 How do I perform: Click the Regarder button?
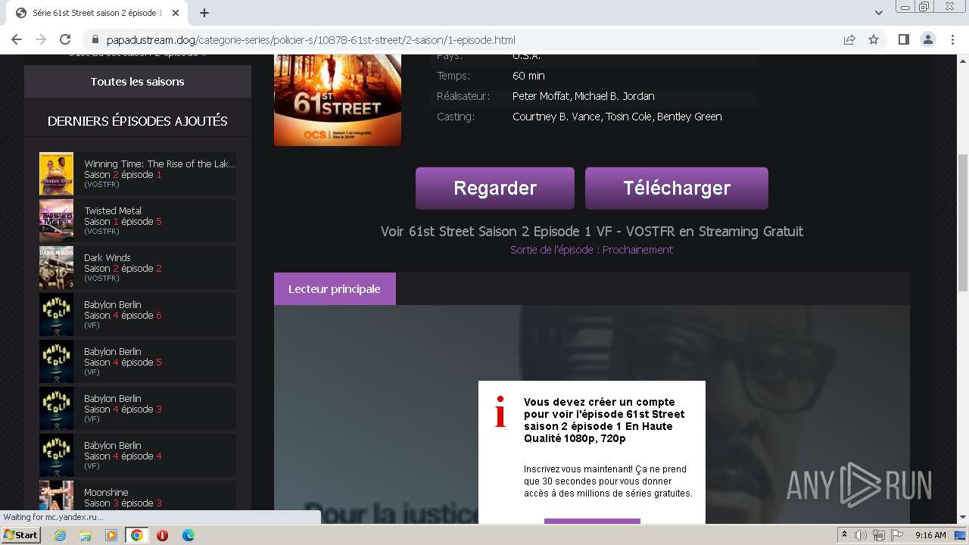pyautogui.click(x=495, y=188)
